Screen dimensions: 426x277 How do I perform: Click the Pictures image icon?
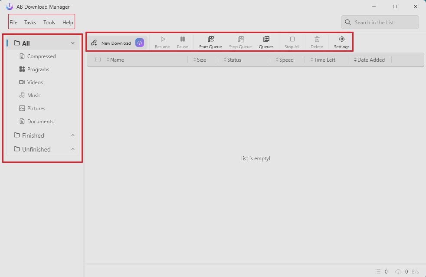[x=22, y=108]
